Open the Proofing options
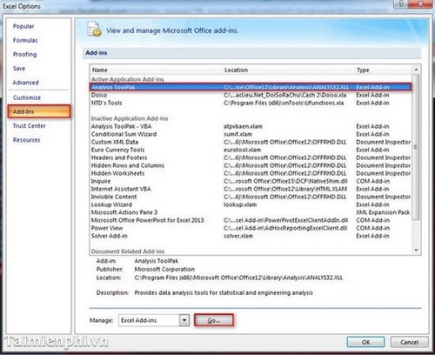435x355 pixels. tap(24, 54)
